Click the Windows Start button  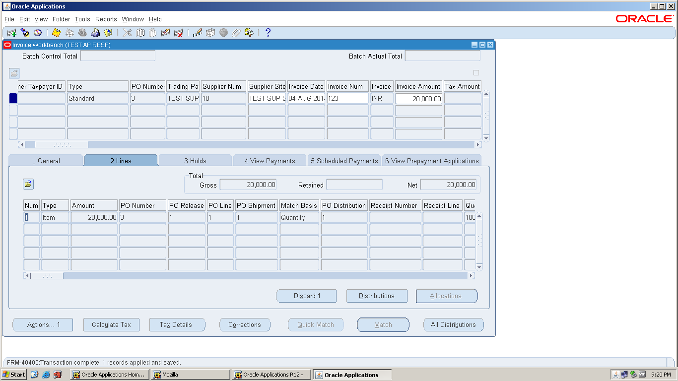coord(14,375)
